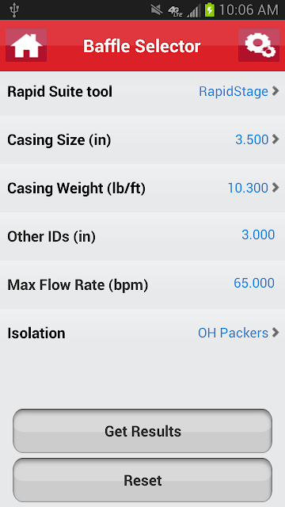Expand the Rapid Suite tool chevron
The width and height of the screenshot is (285, 507).
point(275,91)
